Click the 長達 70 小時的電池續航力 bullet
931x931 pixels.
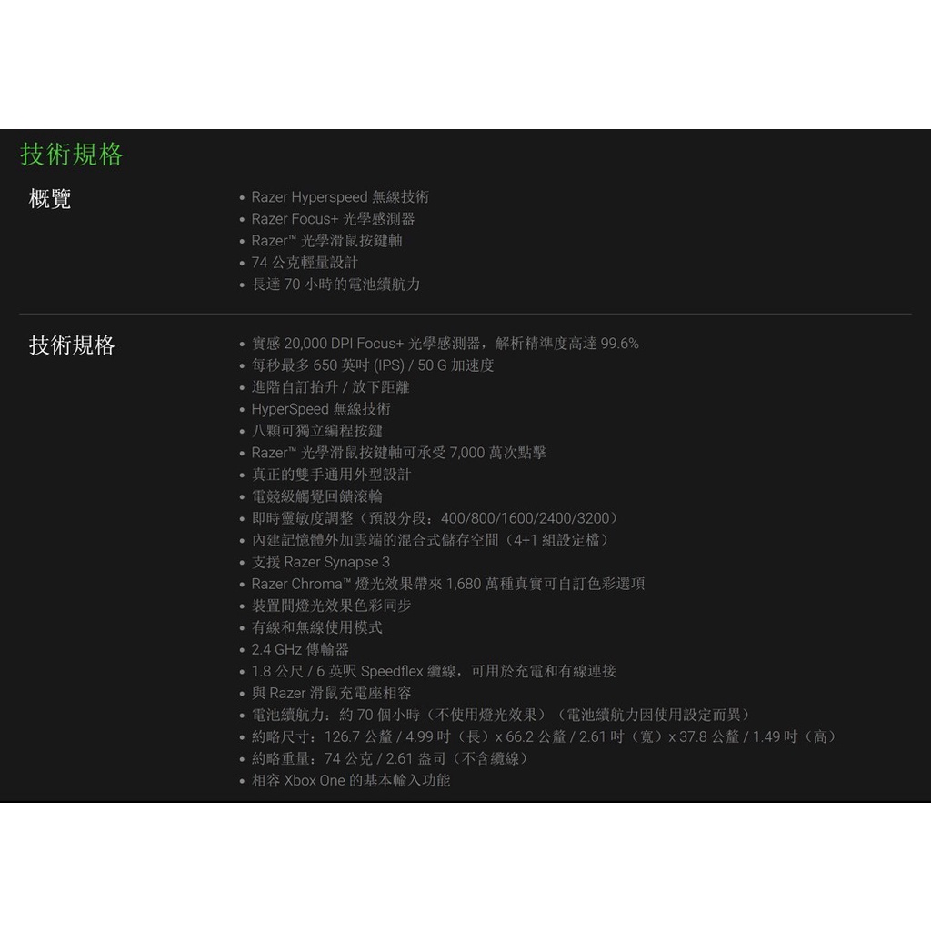pos(335,285)
